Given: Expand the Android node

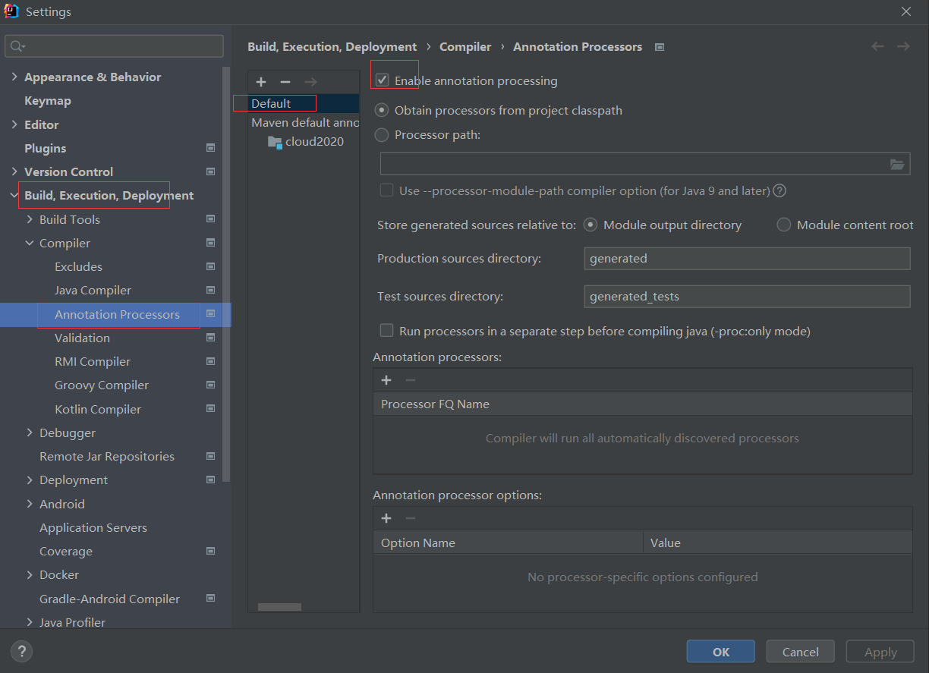Looking at the screenshot, I should click(x=30, y=504).
